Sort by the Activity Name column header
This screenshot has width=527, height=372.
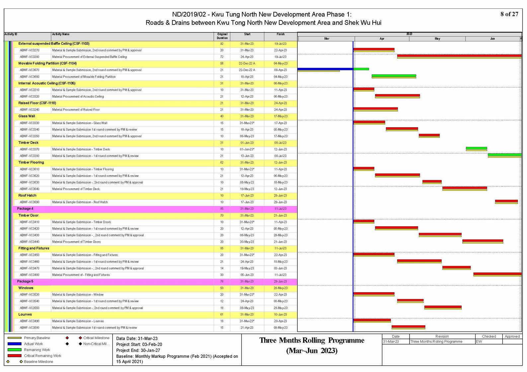[x=61, y=34]
